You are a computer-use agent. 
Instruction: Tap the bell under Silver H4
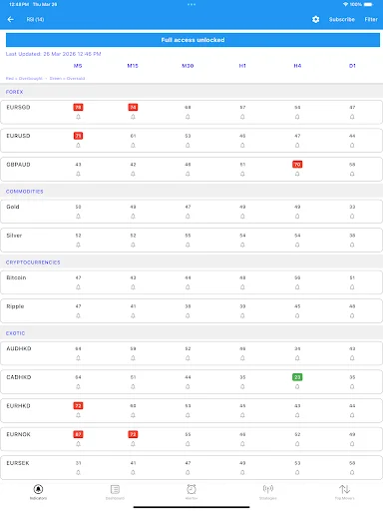pos(297,245)
